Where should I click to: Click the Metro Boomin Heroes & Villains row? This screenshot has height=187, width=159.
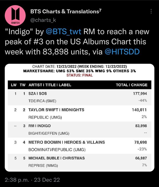tap(79, 146)
